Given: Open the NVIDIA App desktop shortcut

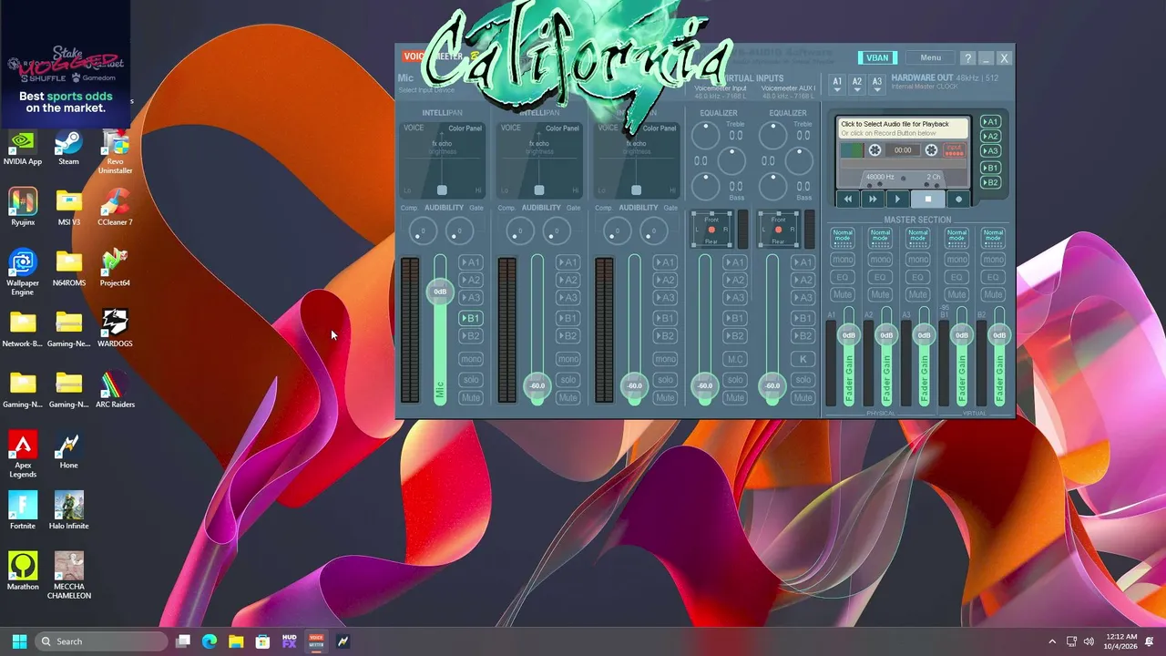Looking at the screenshot, I should [23, 149].
